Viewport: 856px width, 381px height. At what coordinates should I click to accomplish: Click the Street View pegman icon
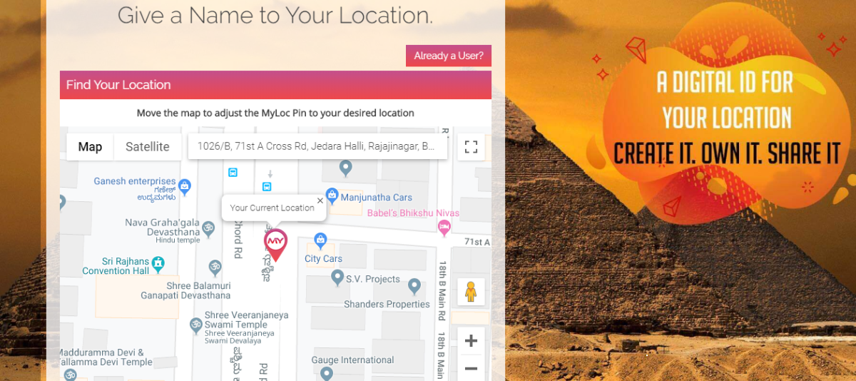coord(471,292)
